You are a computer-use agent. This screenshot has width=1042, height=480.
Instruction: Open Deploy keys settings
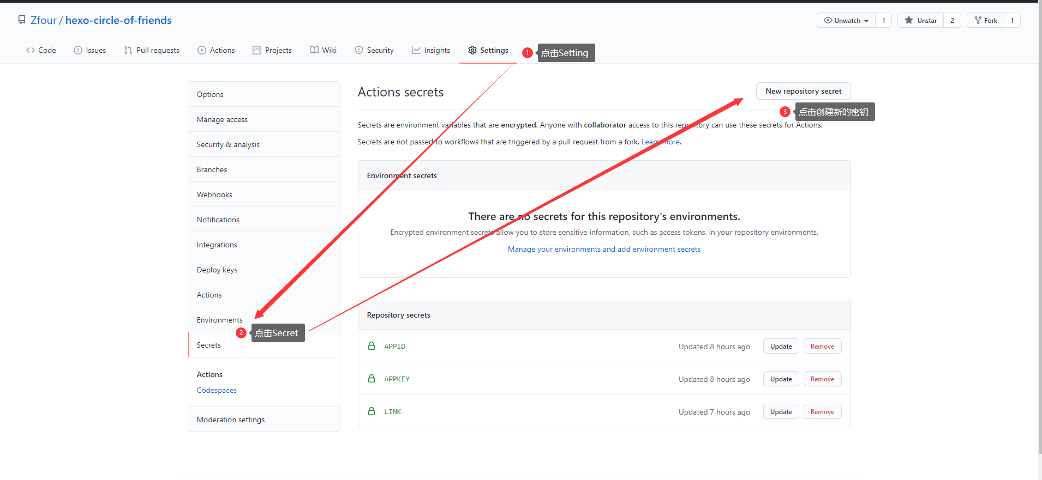coord(264,270)
